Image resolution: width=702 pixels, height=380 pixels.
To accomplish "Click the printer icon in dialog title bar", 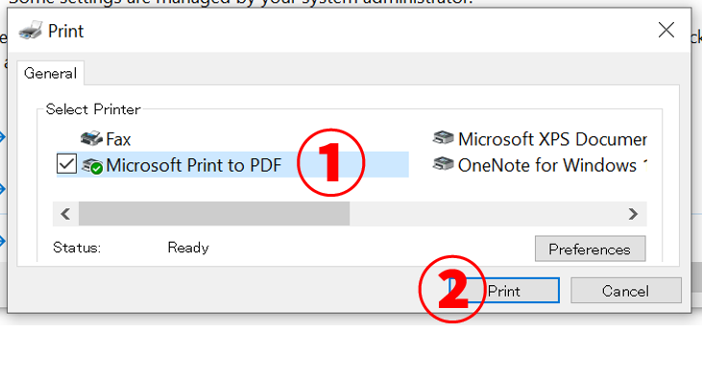I will [31, 31].
